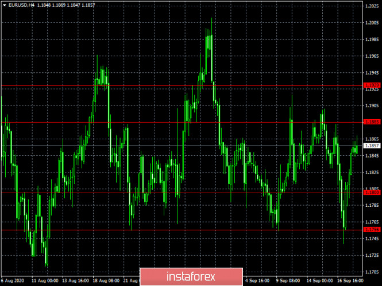The width and height of the screenshot is (382, 286).
Task: Select the red 1.1929 level price tag
Action: pos(372,85)
